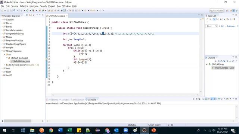Select main(String[]) in Outline

click(223, 68)
